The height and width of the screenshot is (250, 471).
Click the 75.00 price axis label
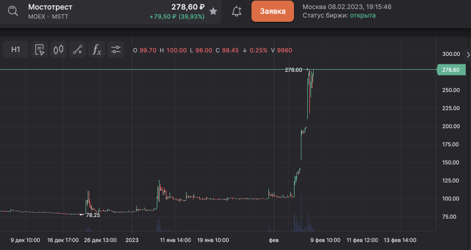click(x=449, y=216)
